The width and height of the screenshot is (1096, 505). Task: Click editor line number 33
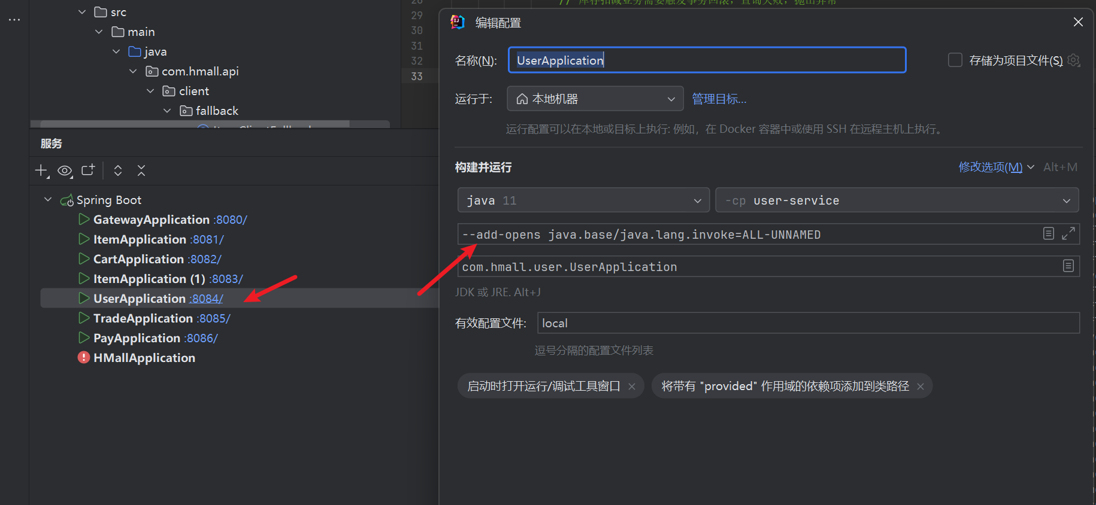(417, 77)
